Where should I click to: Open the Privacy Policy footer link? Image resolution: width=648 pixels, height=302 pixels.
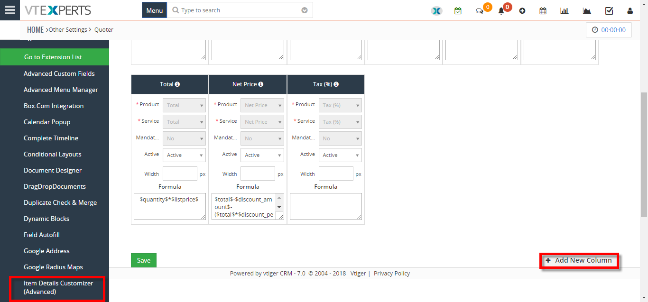click(392, 274)
